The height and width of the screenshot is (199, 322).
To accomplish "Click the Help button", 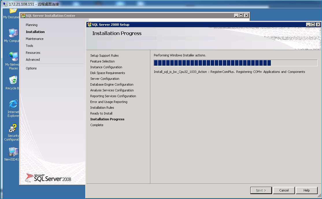I will point(307,190).
